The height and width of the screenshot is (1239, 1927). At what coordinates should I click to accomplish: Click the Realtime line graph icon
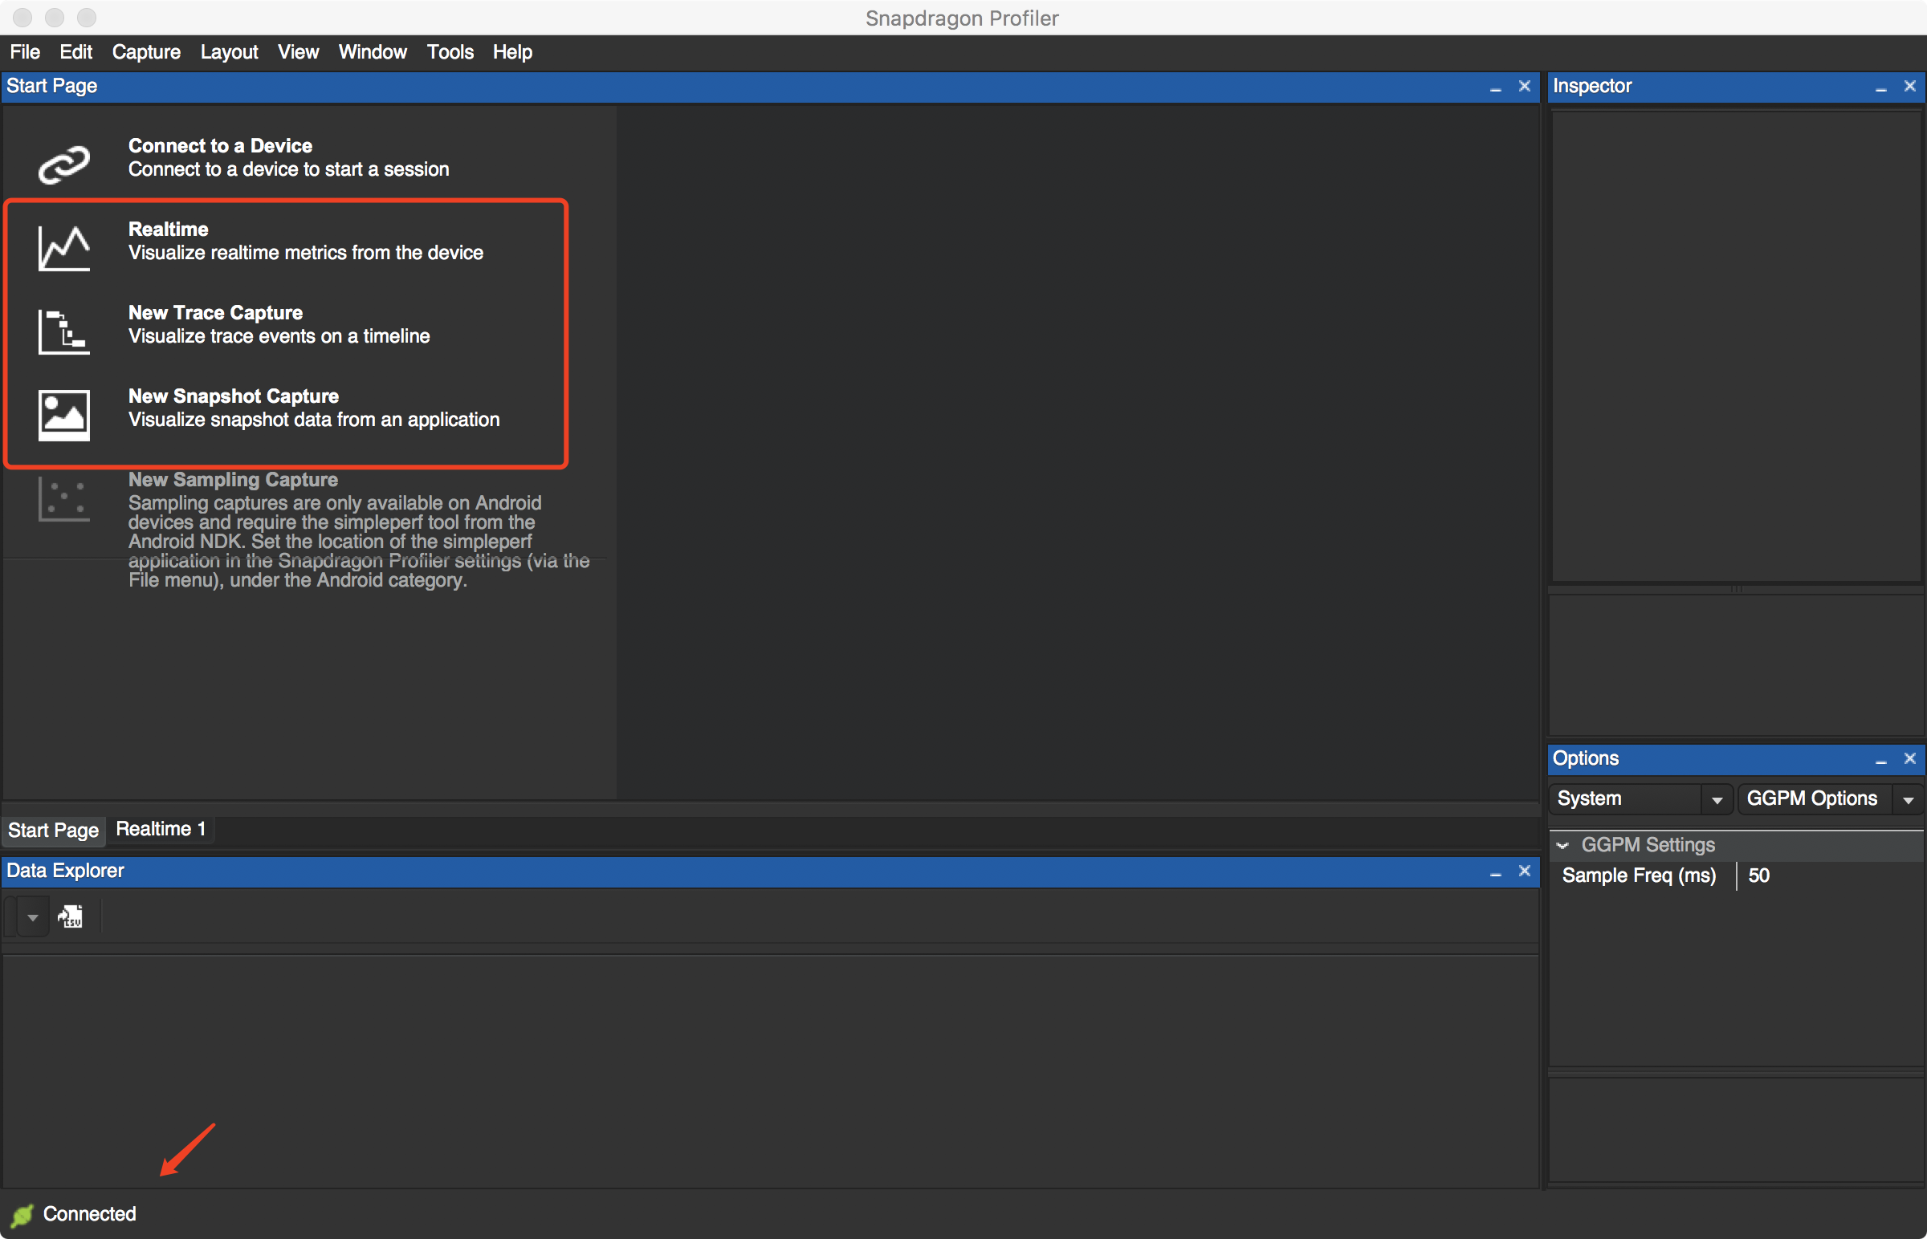point(63,247)
